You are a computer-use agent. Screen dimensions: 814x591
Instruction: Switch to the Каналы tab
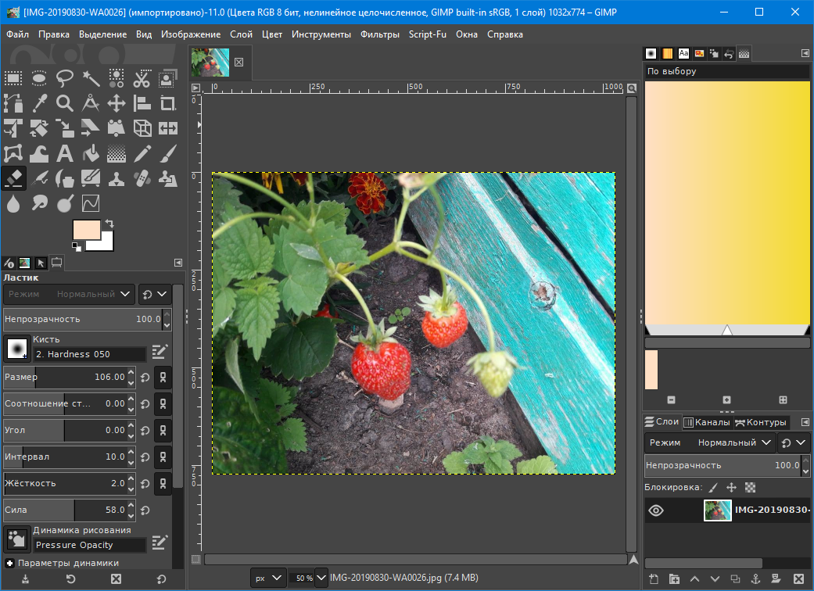(x=707, y=422)
